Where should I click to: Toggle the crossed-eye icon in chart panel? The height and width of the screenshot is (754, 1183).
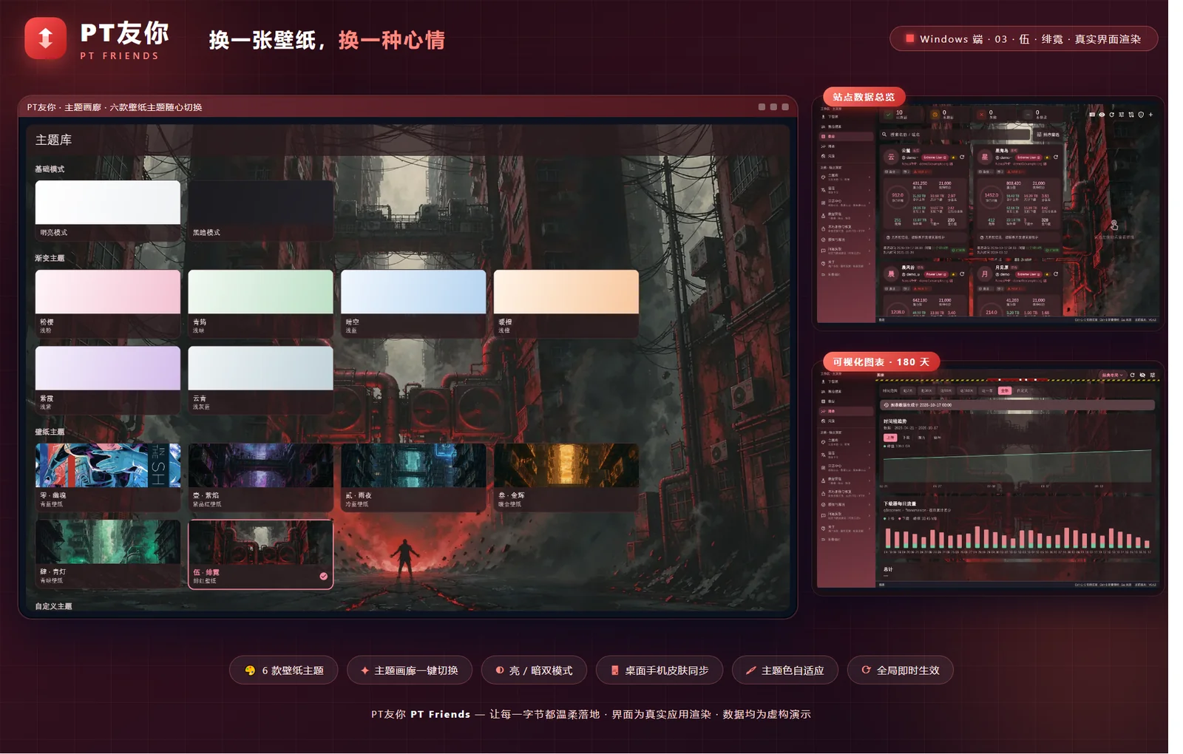coord(1142,375)
